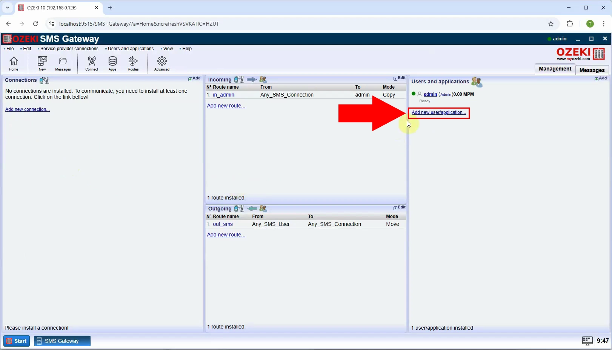Switch to the Management tab

coord(555,69)
